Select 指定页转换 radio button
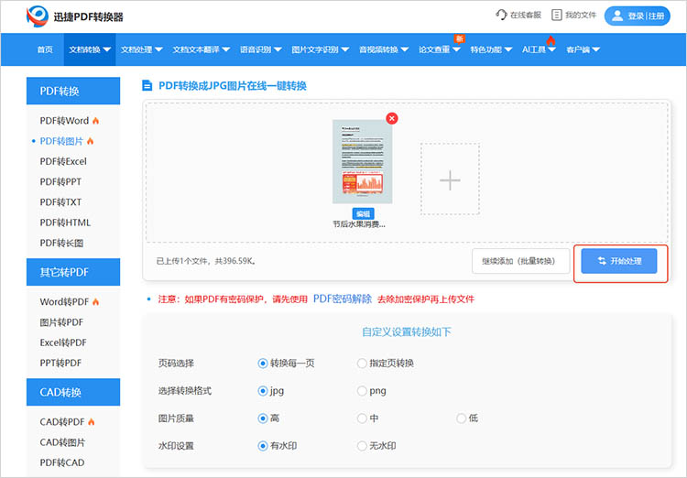This screenshot has height=478, width=687. [x=362, y=363]
